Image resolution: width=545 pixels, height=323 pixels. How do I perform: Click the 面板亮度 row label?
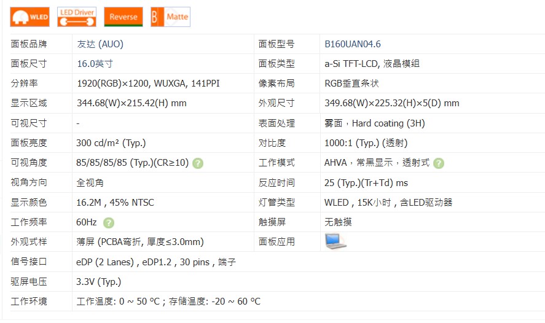point(29,143)
